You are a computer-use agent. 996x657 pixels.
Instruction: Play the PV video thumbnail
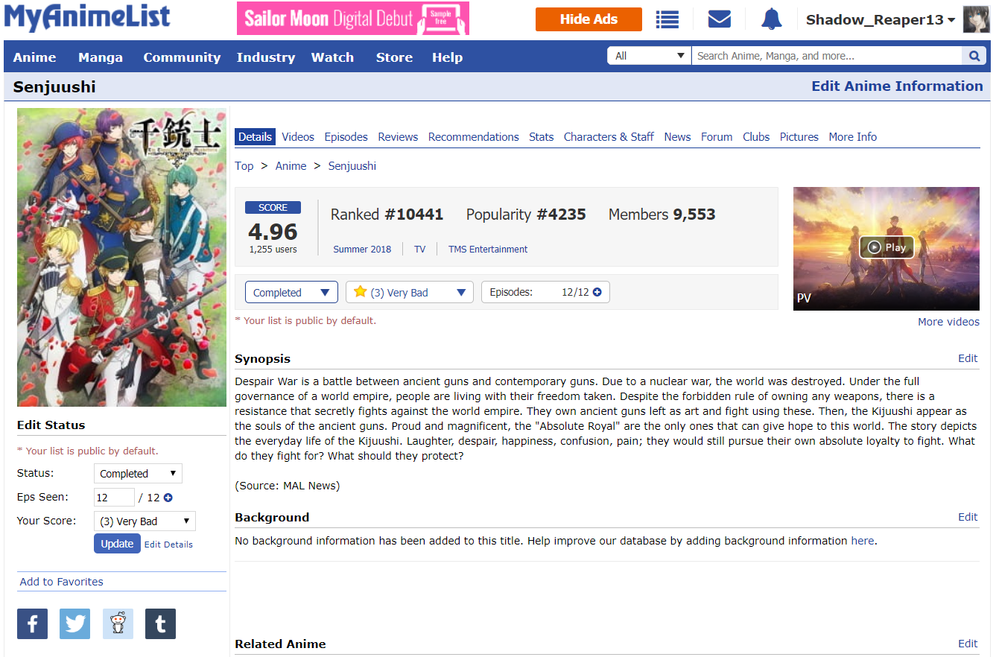click(x=886, y=247)
